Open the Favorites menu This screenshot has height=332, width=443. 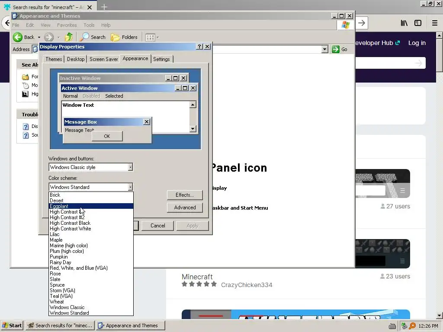67,25
